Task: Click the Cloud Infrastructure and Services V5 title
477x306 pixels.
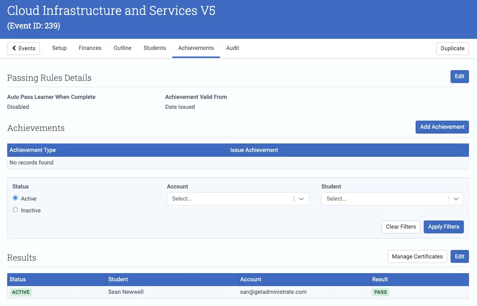Action: (x=111, y=11)
